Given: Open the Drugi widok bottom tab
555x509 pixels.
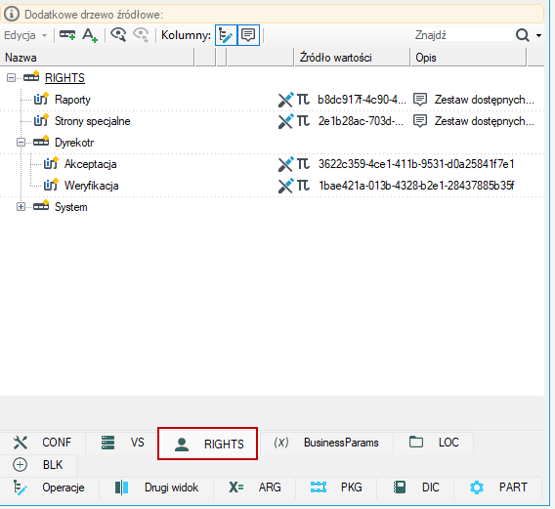Looking at the screenshot, I should (156, 488).
